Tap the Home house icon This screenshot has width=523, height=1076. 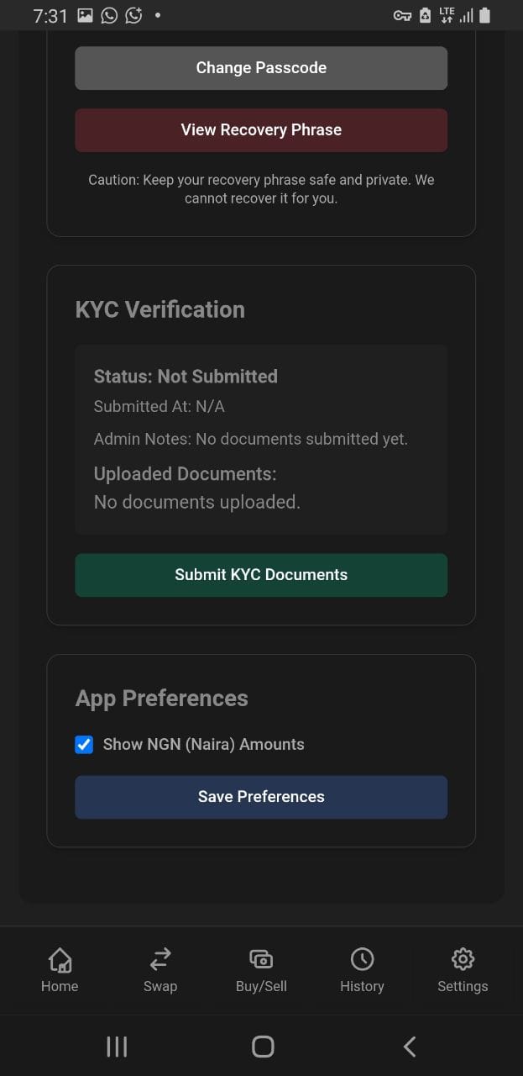(60, 959)
